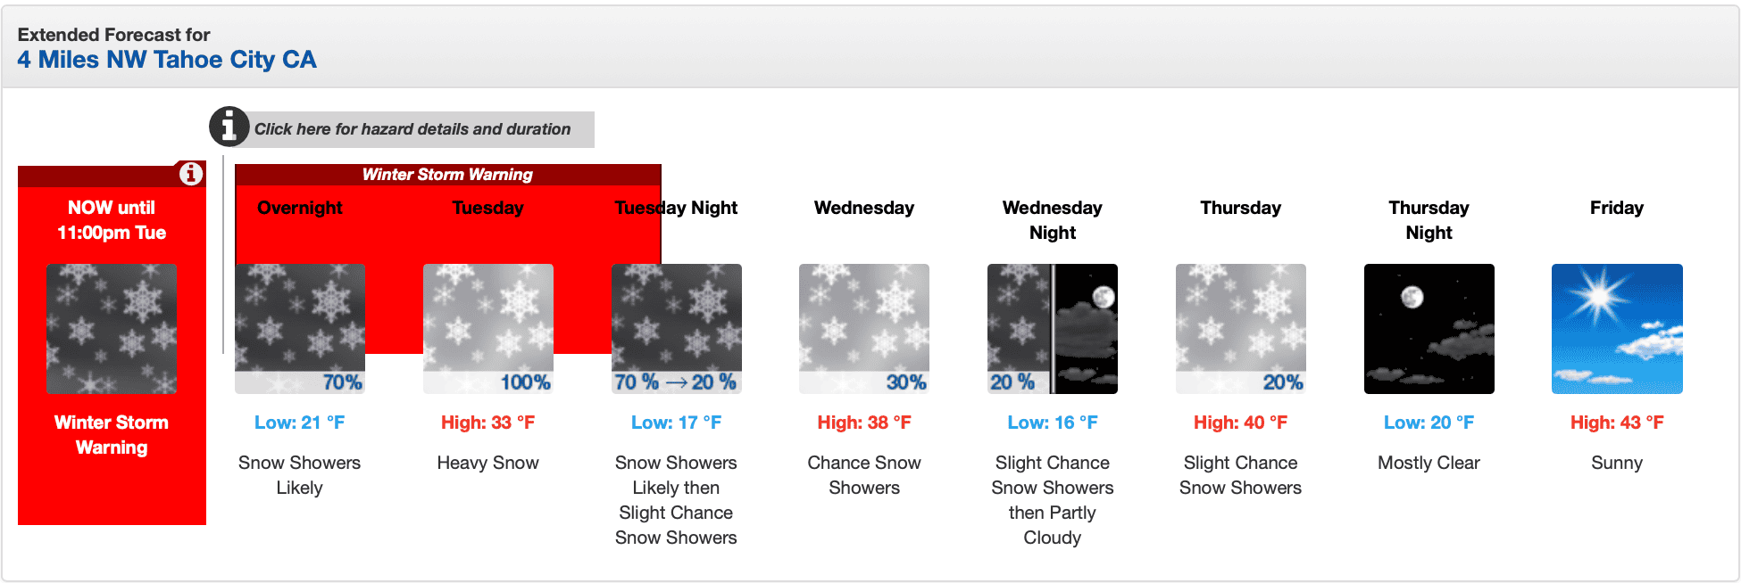Image resolution: width=1741 pixels, height=583 pixels.
Task: Click the hazard details info icon
Action: click(229, 127)
